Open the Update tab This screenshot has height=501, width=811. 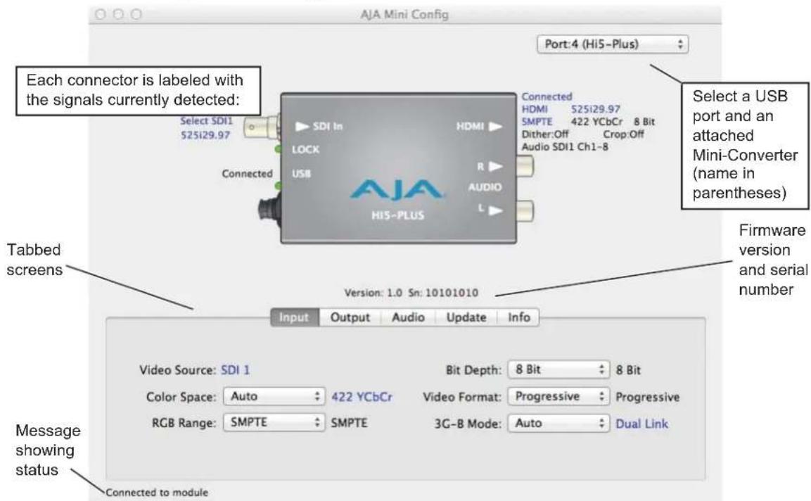click(x=466, y=317)
